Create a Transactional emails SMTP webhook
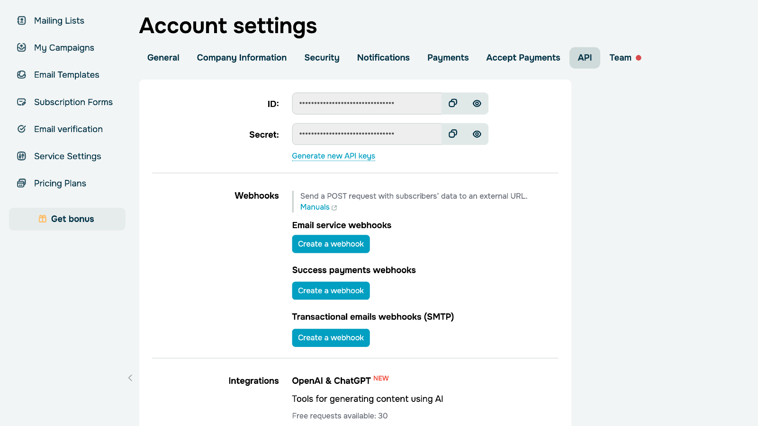 point(331,338)
